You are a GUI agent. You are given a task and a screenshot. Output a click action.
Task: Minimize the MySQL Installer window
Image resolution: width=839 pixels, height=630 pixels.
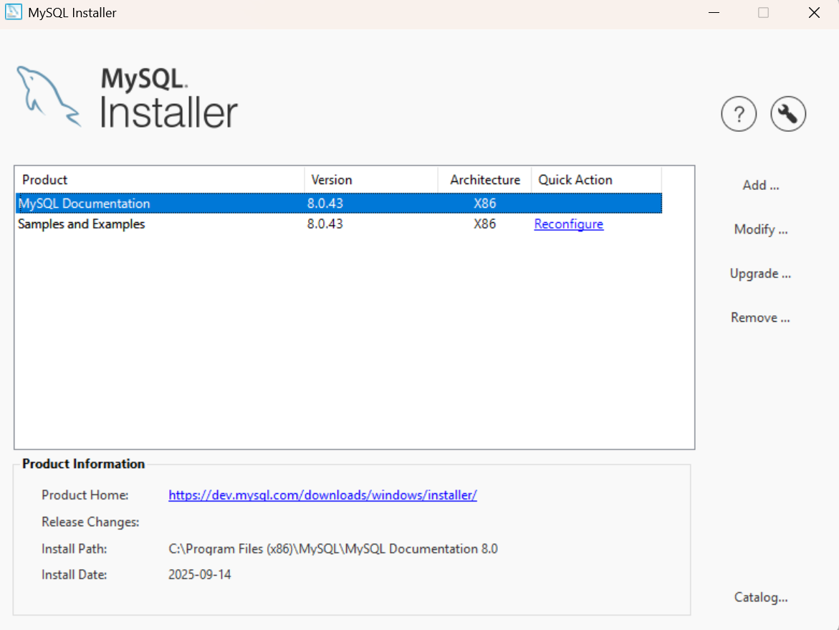tap(714, 12)
